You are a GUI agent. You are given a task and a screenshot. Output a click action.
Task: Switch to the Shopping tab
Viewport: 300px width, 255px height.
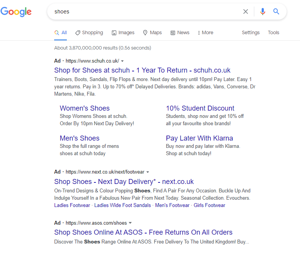coord(89,33)
